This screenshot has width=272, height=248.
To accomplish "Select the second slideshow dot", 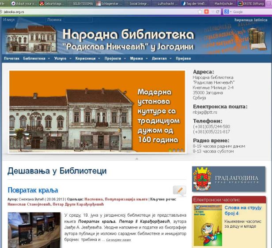I will [x=174, y=150].
